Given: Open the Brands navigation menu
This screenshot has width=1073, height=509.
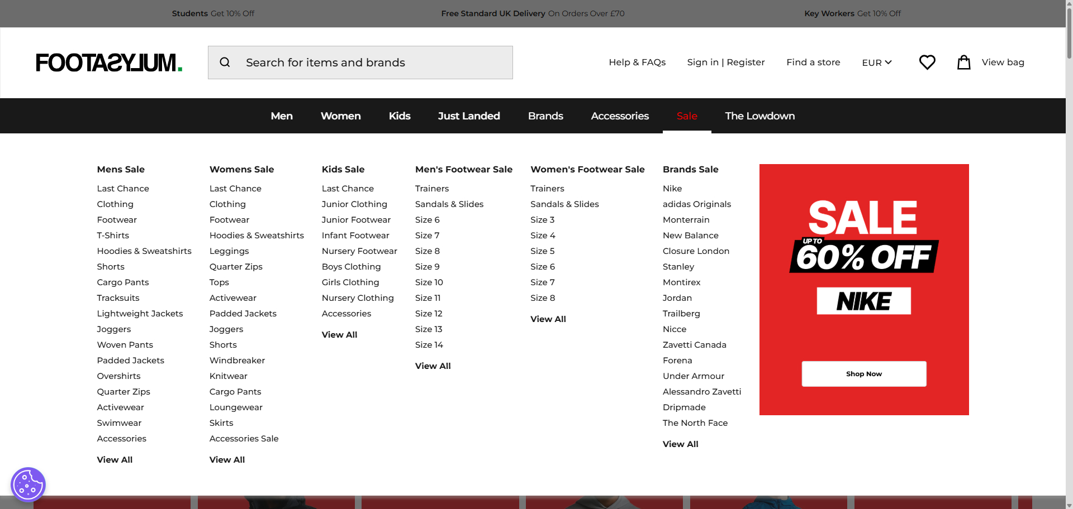Looking at the screenshot, I should tap(545, 116).
